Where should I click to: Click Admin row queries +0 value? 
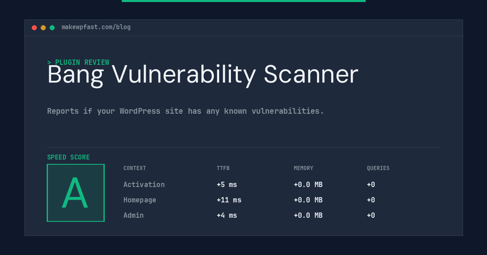point(371,215)
